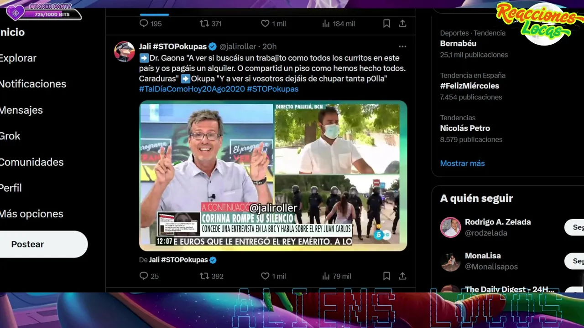584x328 pixels.
Task: Bookmark Jali's tweet with 79 mil views
Action: point(386,276)
